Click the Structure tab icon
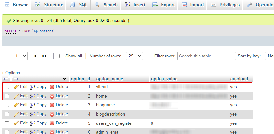 (38, 5)
